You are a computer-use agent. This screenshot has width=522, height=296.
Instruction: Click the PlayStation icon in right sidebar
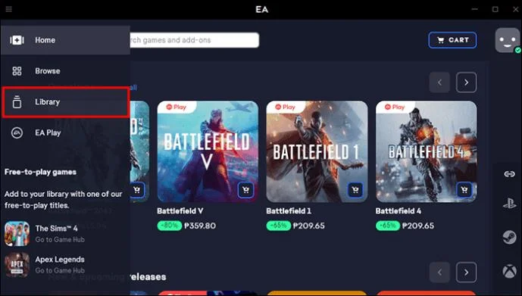point(509,204)
